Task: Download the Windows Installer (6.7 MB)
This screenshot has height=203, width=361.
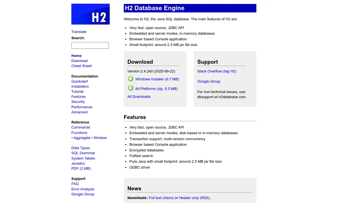Action: point(157,79)
